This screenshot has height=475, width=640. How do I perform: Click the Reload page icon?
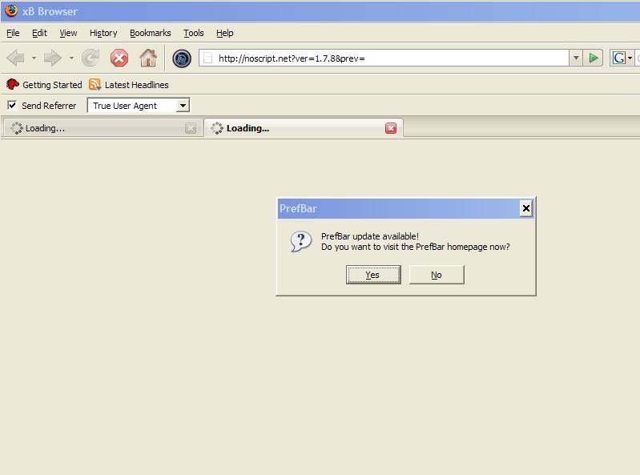tap(91, 58)
